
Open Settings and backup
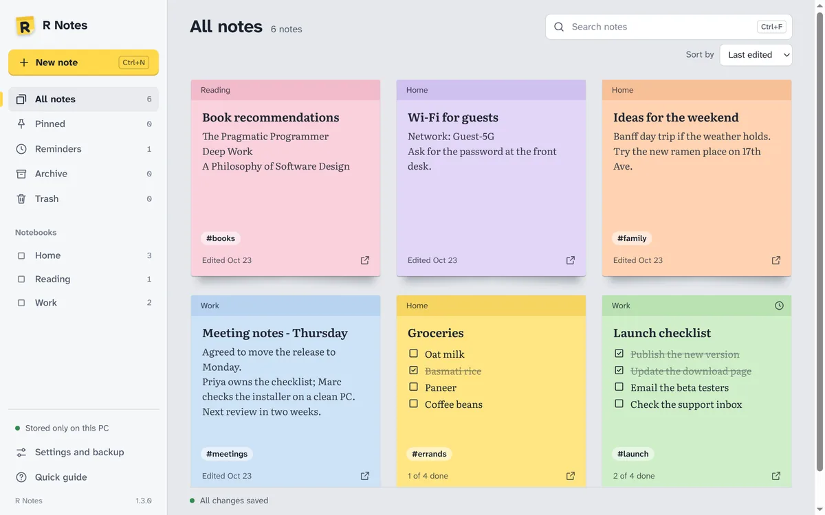[83, 453]
